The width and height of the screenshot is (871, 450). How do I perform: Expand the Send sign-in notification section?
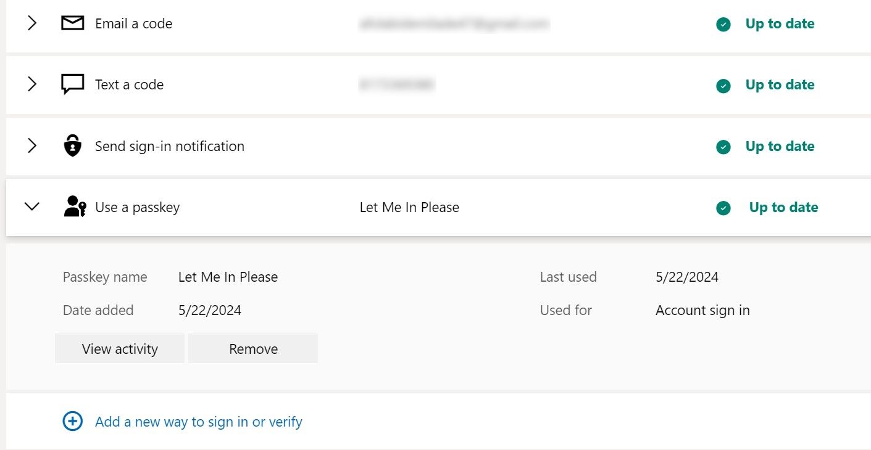tap(32, 146)
